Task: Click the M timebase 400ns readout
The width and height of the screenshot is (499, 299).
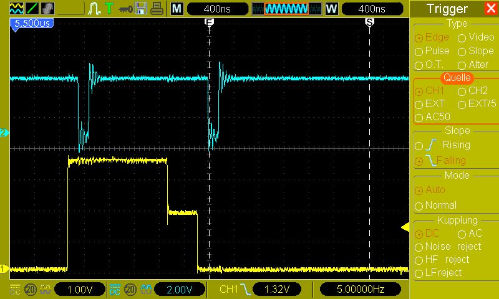Action: point(218,9)
